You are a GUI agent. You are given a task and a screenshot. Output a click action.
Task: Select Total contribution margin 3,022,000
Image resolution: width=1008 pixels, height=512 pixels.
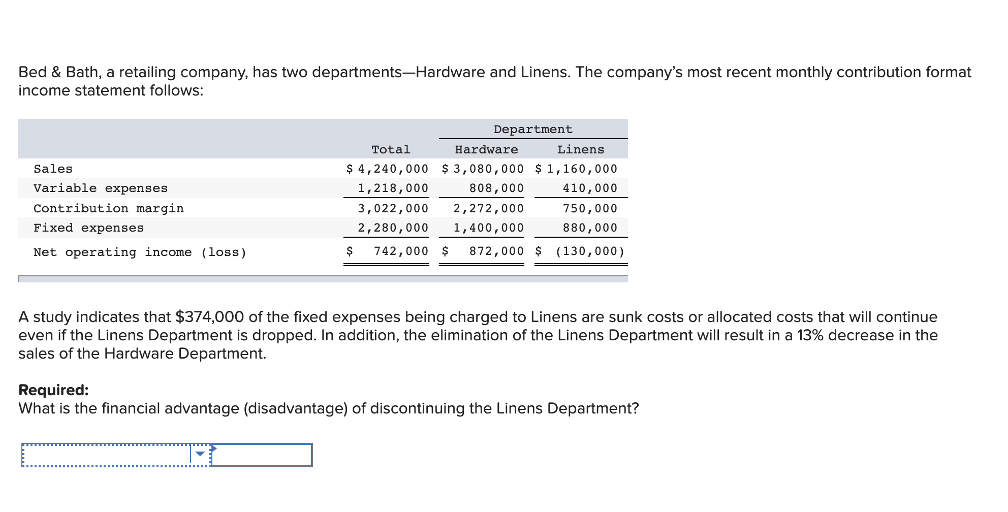coord(393,209)
